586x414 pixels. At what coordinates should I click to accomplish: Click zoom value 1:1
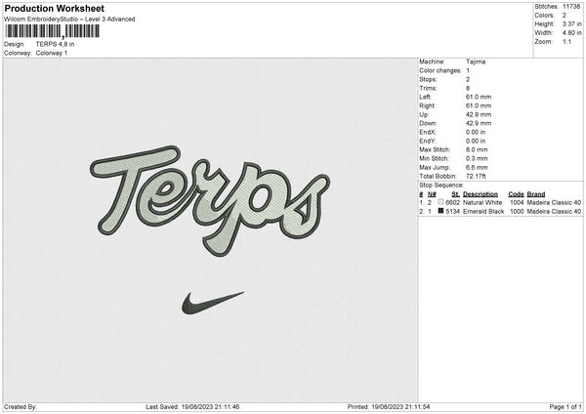(566, 41)
